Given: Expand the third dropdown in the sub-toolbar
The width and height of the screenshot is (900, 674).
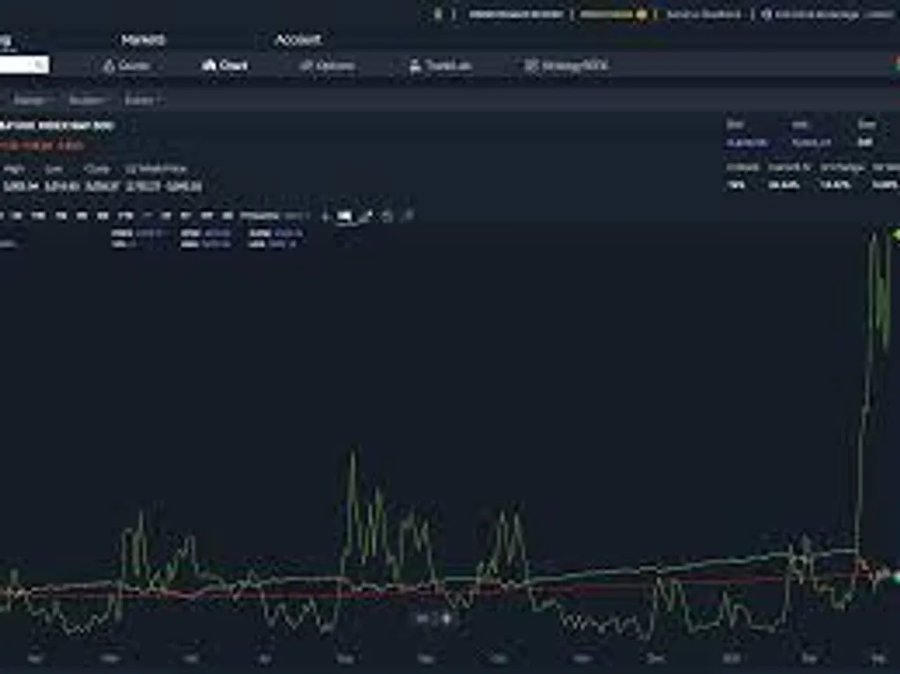Looking at the screenshot, I should pyautogui.click(x=141, y=101).
